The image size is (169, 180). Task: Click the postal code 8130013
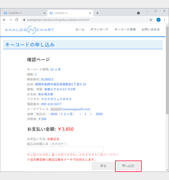47,80
